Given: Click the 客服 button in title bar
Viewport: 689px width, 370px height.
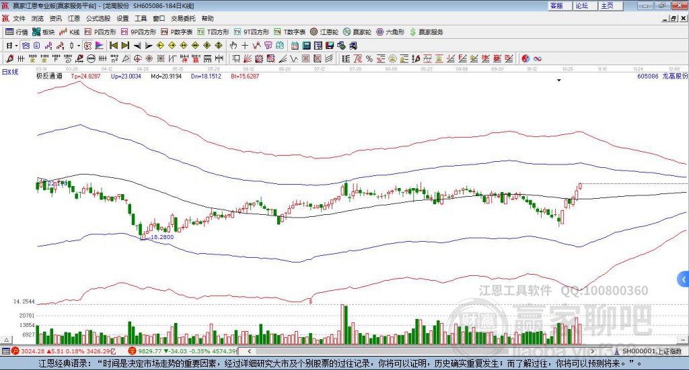Looking at the screenshot, I should click(560, 5).
